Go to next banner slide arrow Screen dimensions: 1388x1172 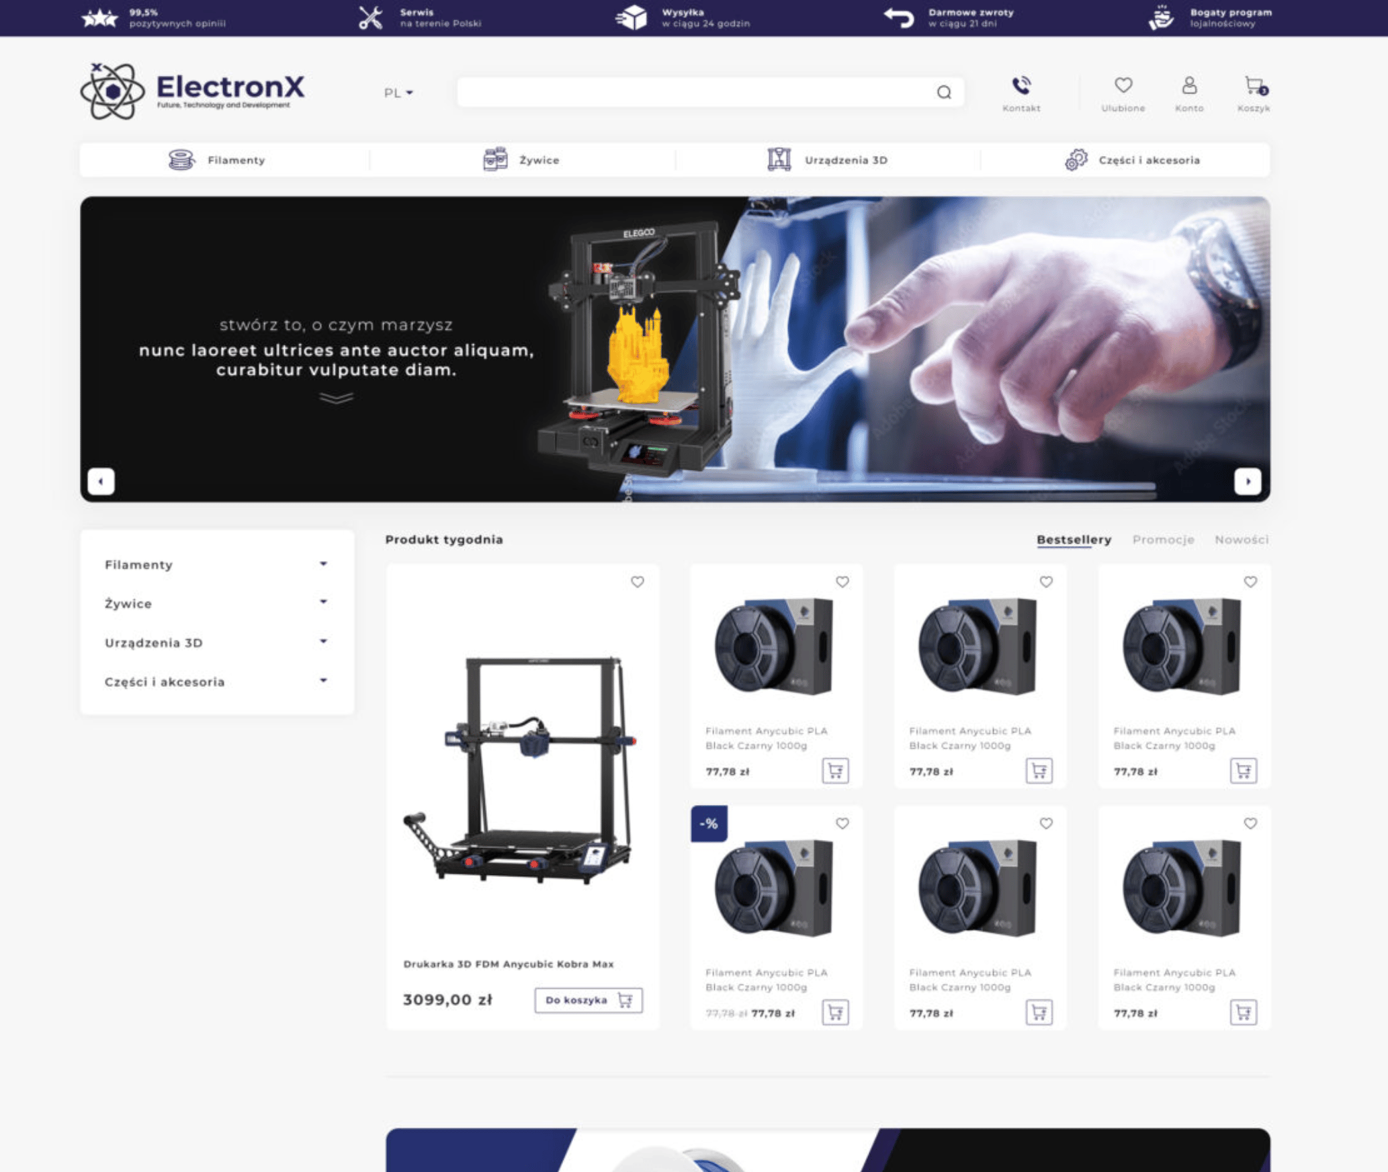[1248, 481]
